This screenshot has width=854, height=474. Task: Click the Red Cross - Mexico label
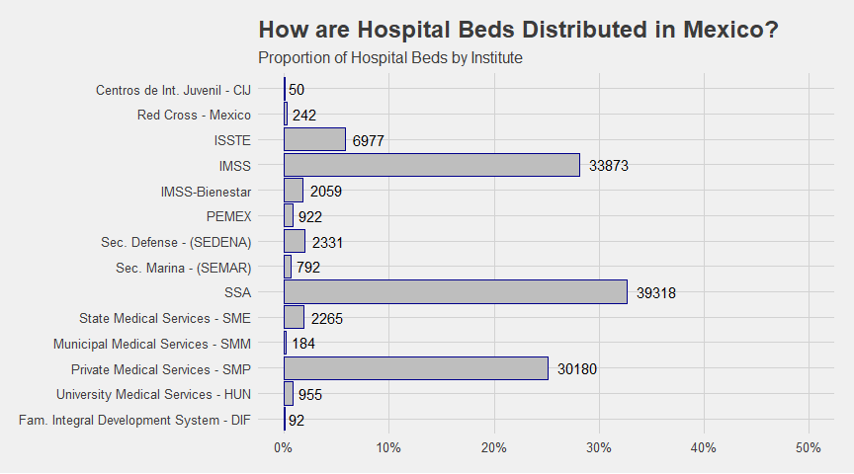(194, 115)
